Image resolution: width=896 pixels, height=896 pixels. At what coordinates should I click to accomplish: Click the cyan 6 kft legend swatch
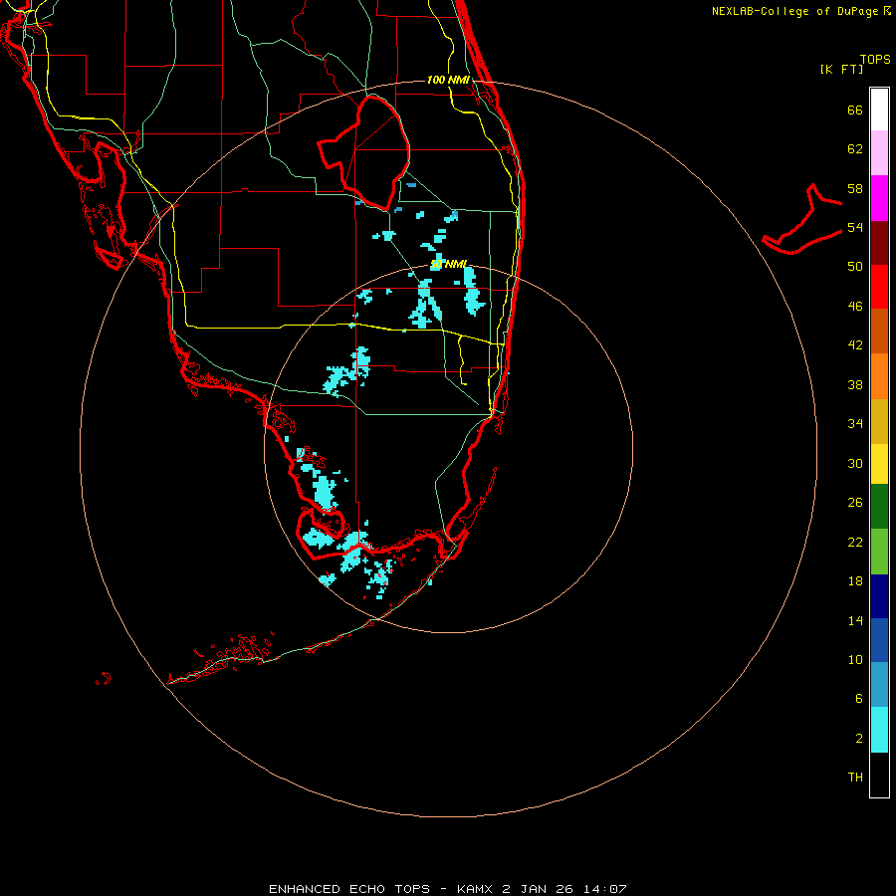879,730
